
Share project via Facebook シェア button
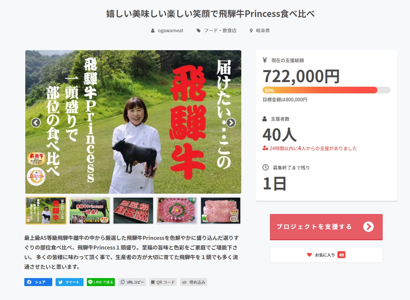click(38, 282)
